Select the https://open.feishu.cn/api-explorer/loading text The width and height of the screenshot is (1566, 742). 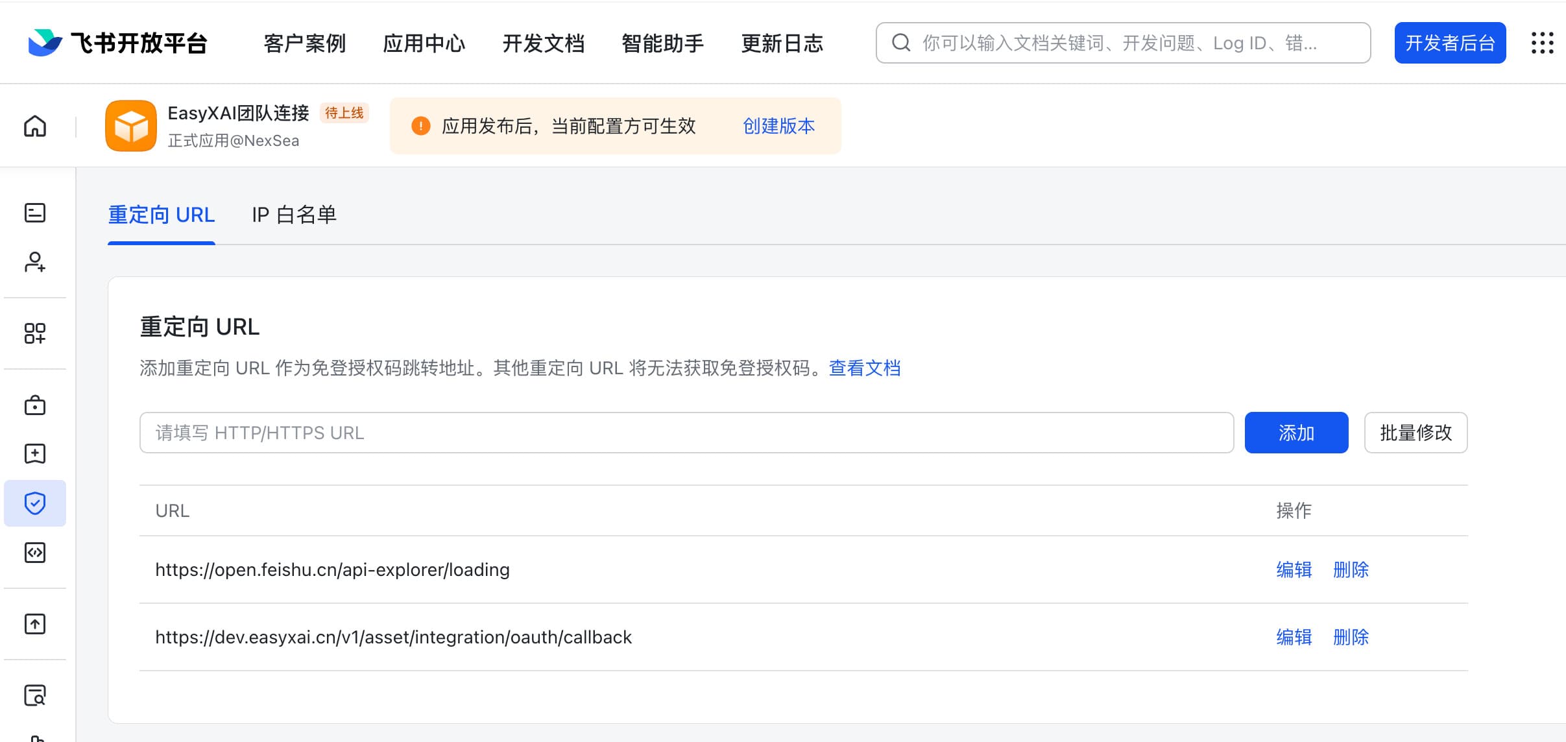332,569
